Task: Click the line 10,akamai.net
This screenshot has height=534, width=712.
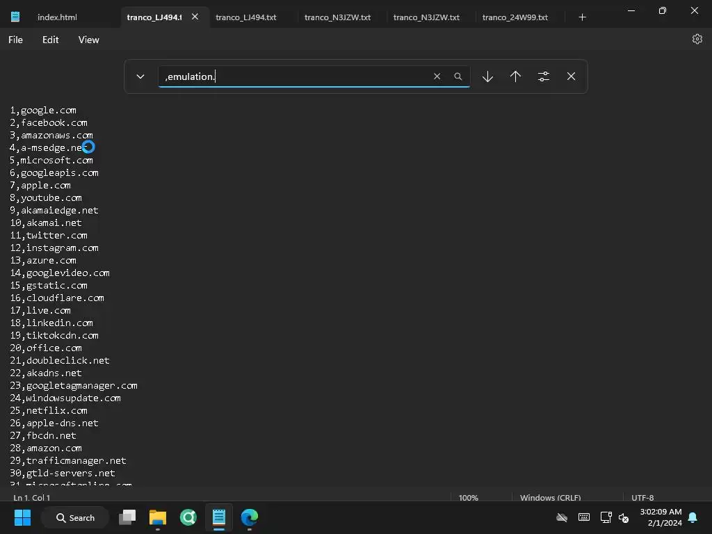Action: coord(46,223)
